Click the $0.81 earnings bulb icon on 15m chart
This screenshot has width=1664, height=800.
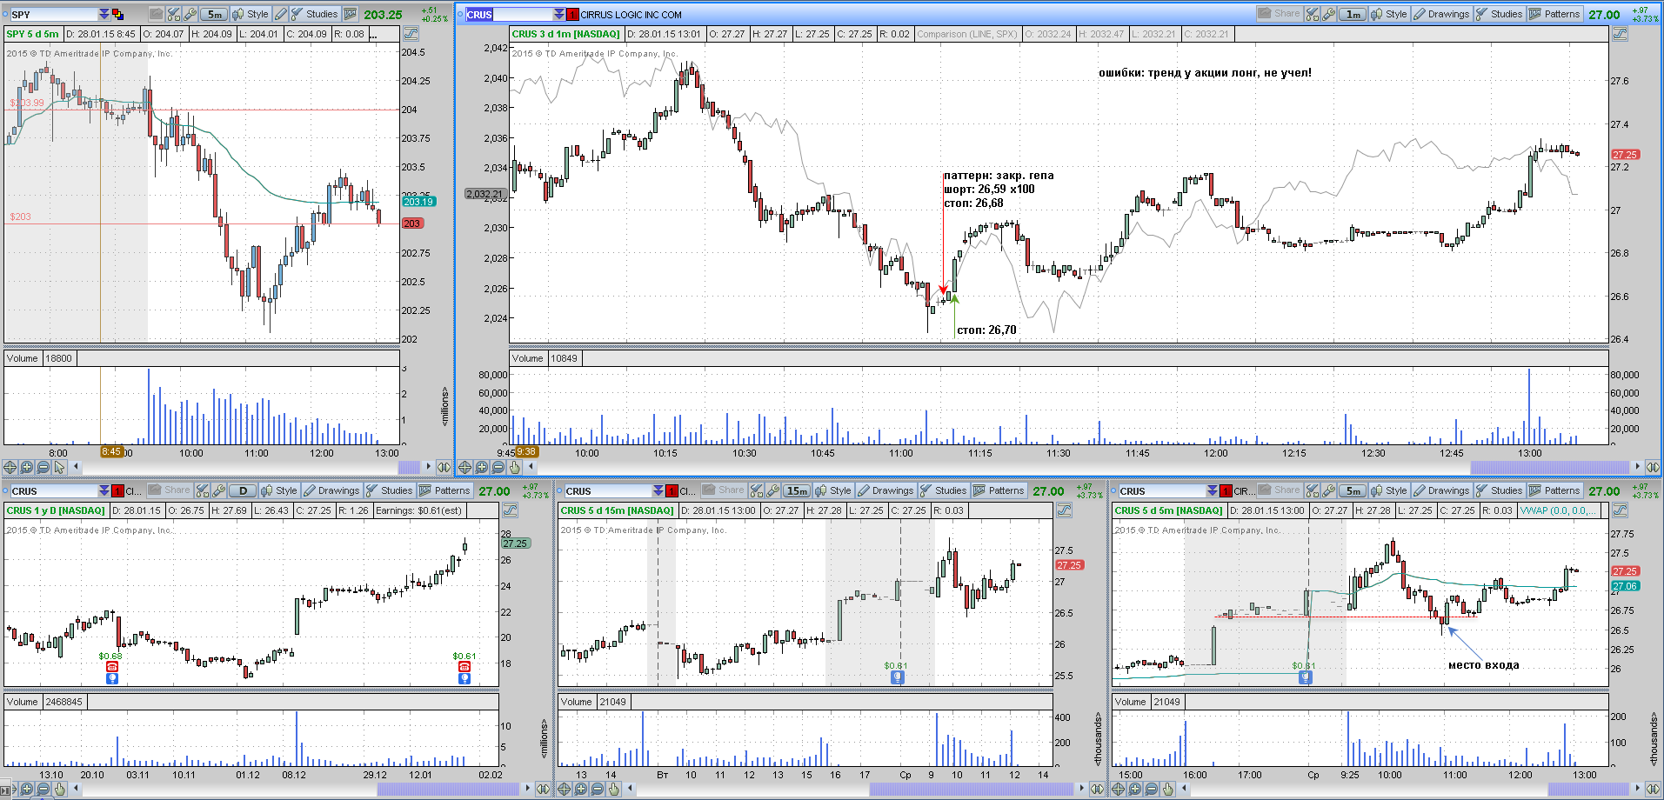(x=898, y=677)
